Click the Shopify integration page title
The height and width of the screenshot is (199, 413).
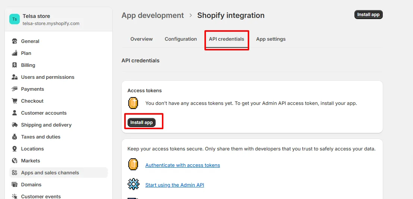(x=231, y=15)
